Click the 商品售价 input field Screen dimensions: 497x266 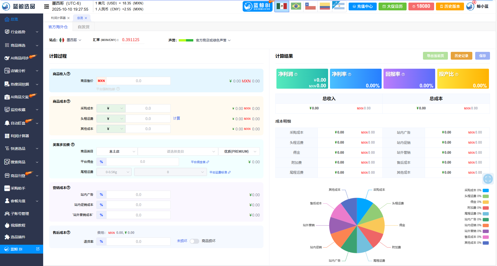coord(138,81)
